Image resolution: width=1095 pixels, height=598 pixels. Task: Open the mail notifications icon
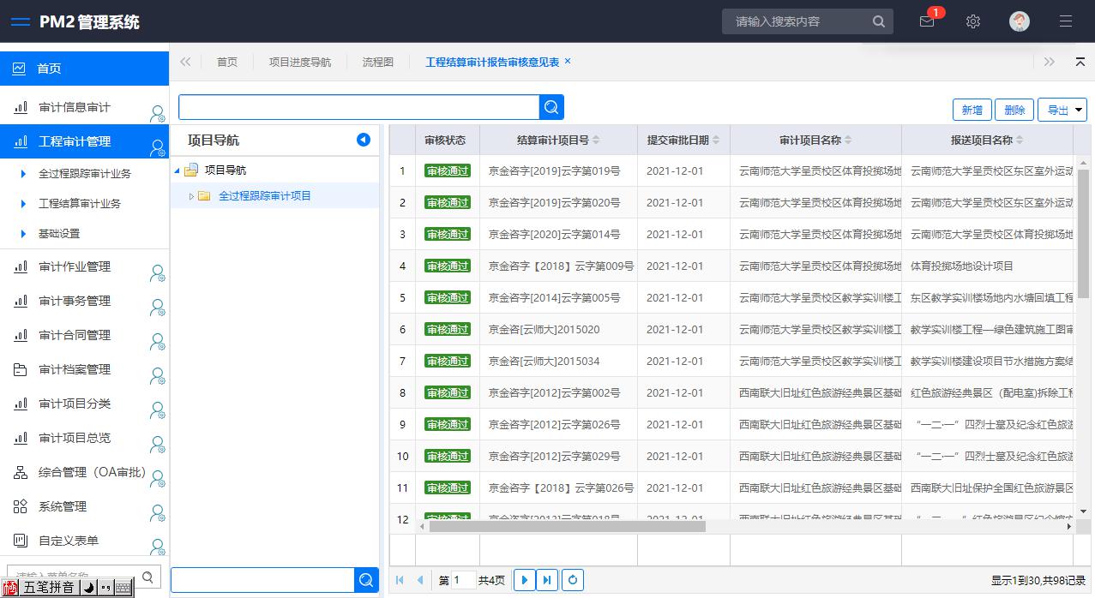click(926, 22)
